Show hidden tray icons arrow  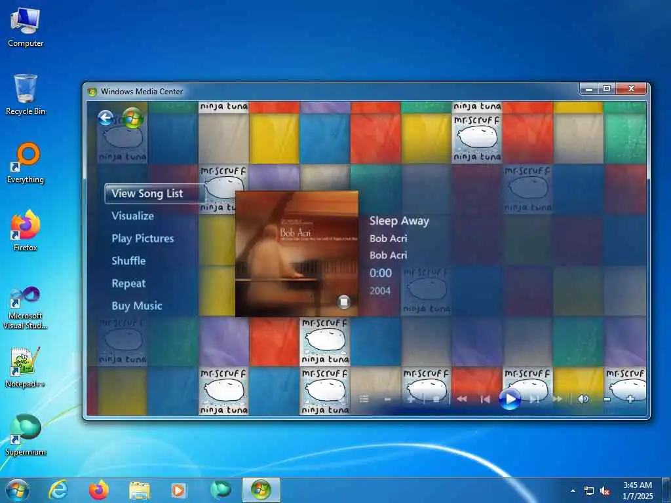(573, 491)
